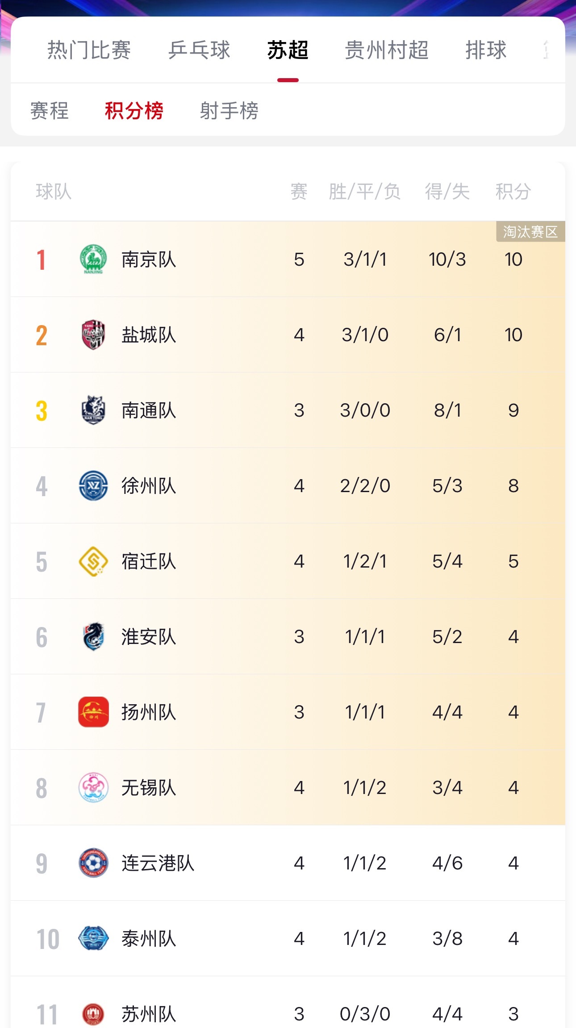Screen dimensions: 576x1028
Task: Go to the 排球 tab
Action: point(486,50)
